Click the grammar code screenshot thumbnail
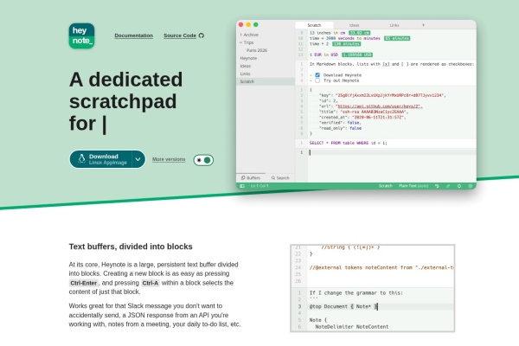 click(x=372, y=288)
